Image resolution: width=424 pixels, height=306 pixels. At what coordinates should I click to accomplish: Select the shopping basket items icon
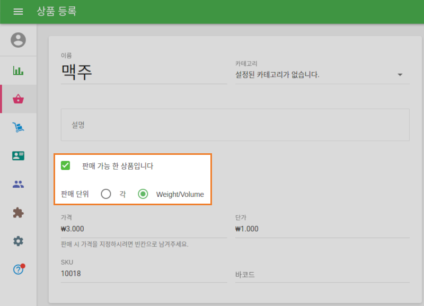(18, 99)
